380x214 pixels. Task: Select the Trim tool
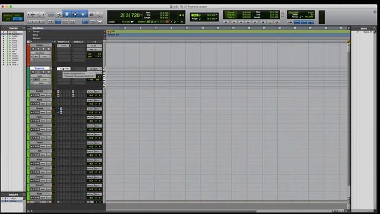[66, 14]
